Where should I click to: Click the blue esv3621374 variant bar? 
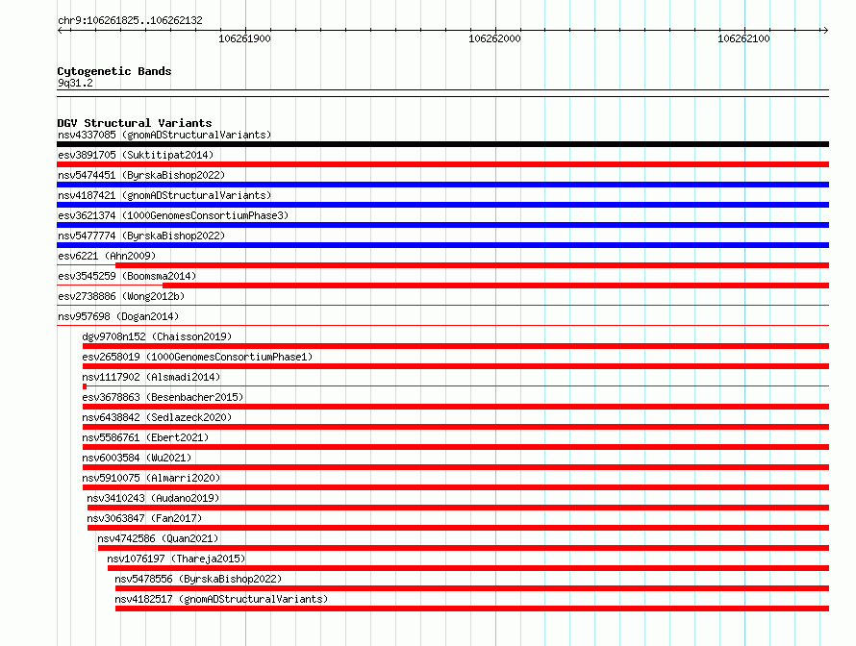[442, 225]
